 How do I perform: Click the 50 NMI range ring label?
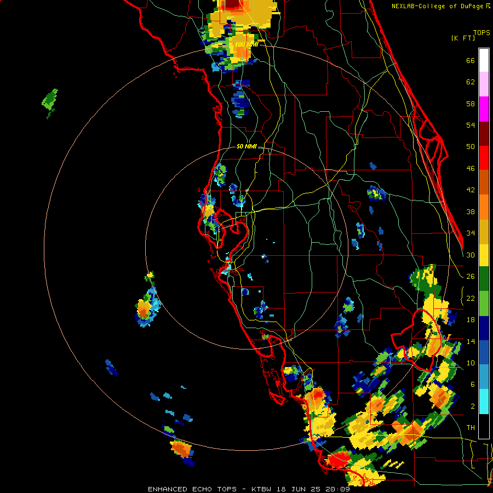pos(246,146)
